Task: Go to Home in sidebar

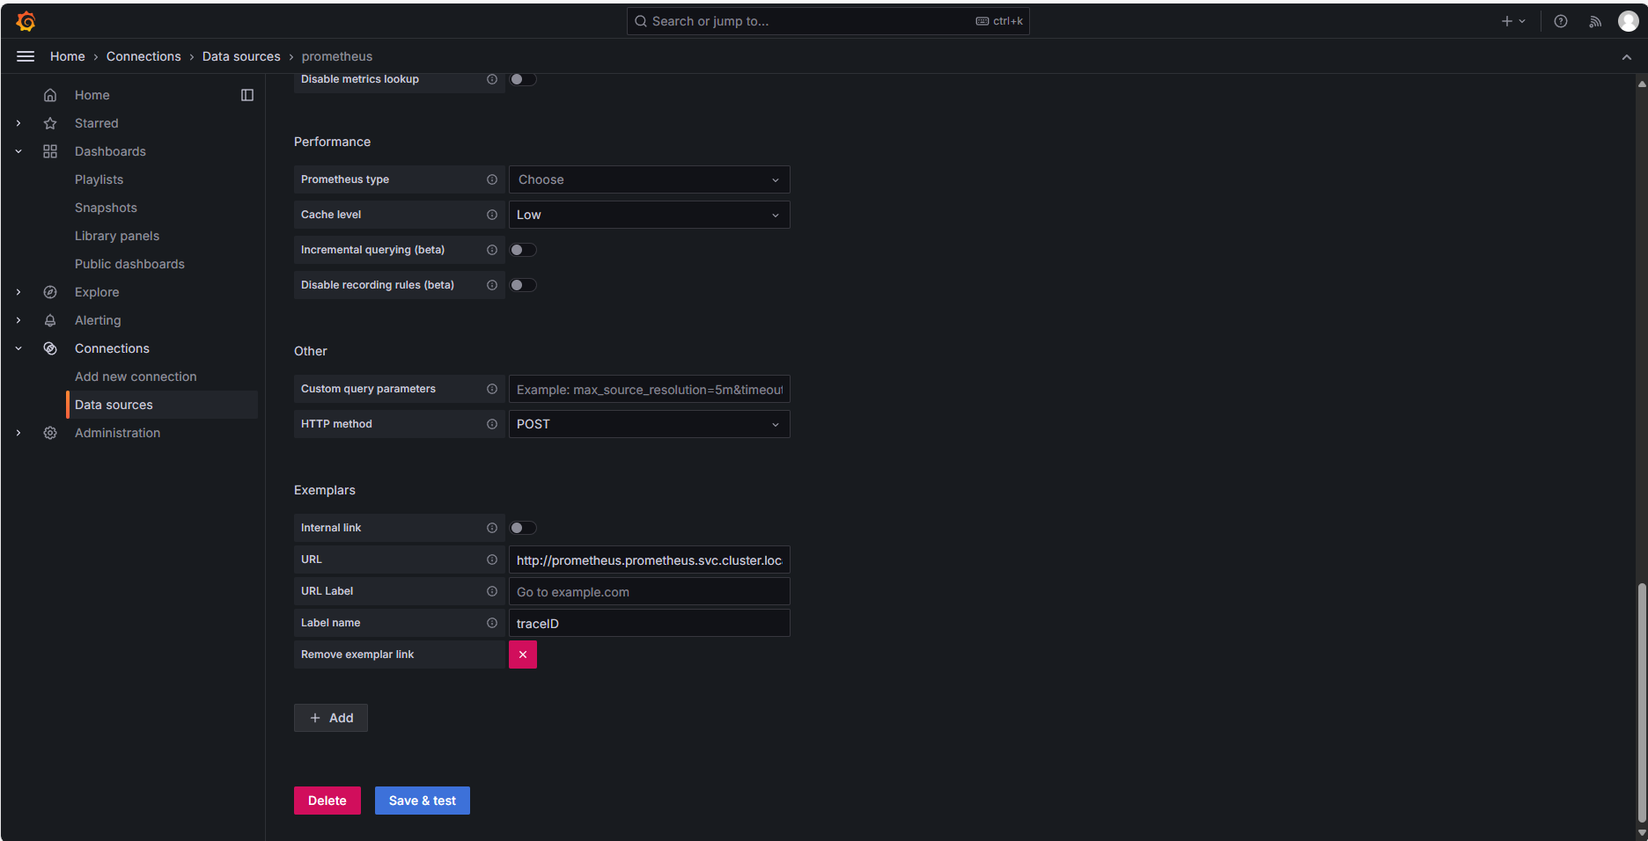Action: tap(92, 95)
